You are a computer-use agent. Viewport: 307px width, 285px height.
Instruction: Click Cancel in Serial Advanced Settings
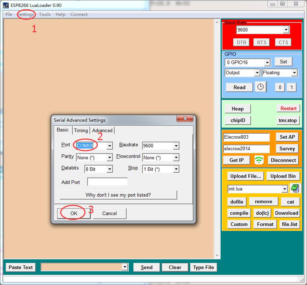click(110, 213)
